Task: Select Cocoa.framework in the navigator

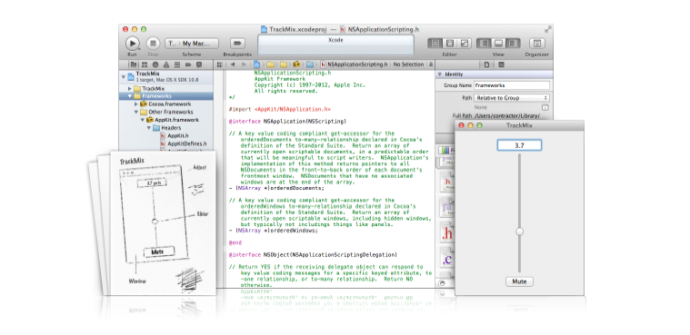Action: coord(169,104)
